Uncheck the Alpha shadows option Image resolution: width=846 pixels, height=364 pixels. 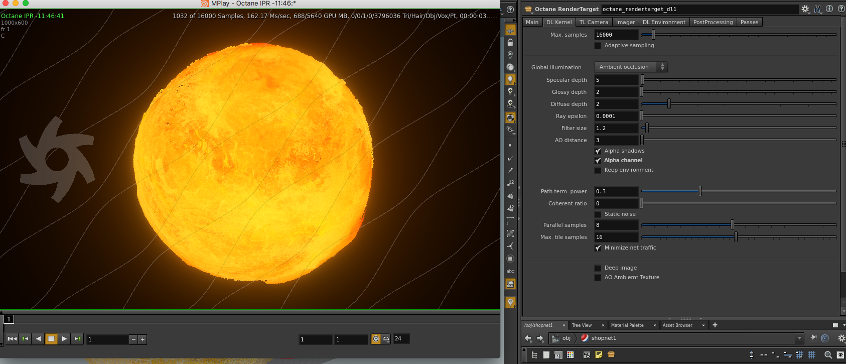(x=598, y=151)
